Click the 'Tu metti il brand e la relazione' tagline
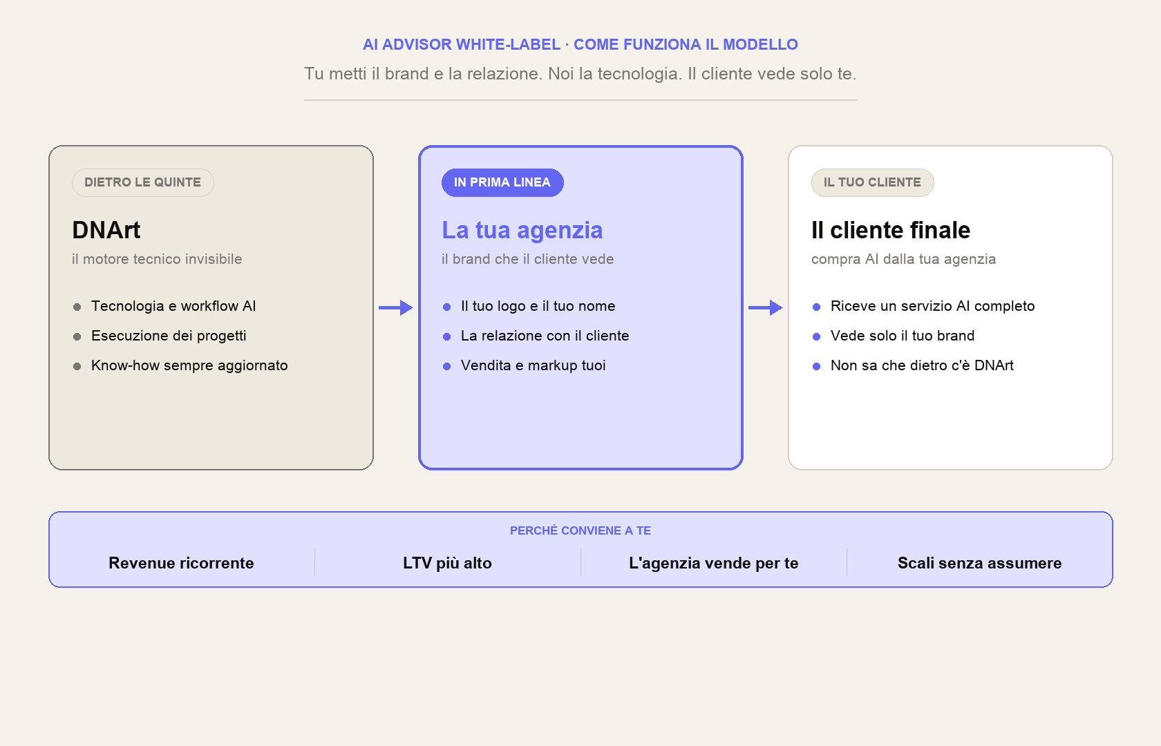1161x746 pixels. pos(580,73)
